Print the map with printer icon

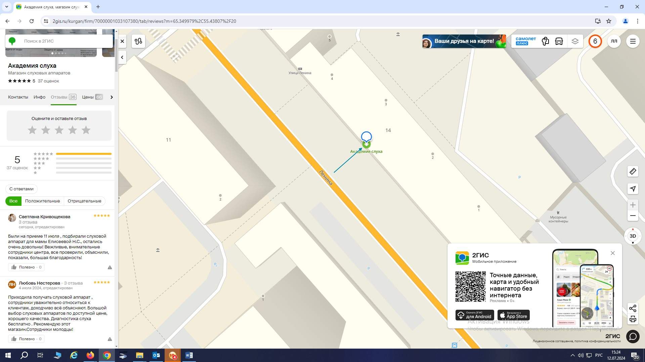[633, 319]
